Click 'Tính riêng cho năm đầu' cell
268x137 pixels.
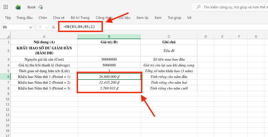tap(169, 77)
